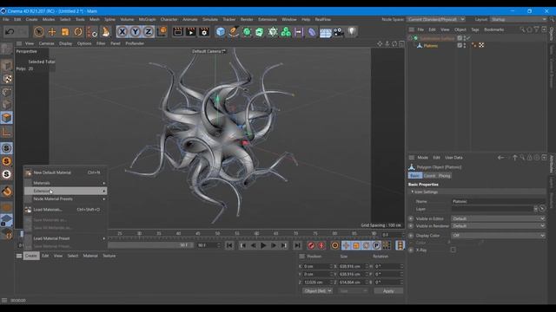Check the X-Ray checkbox
This screenshot has width=556, height=312.
point(453,250)
